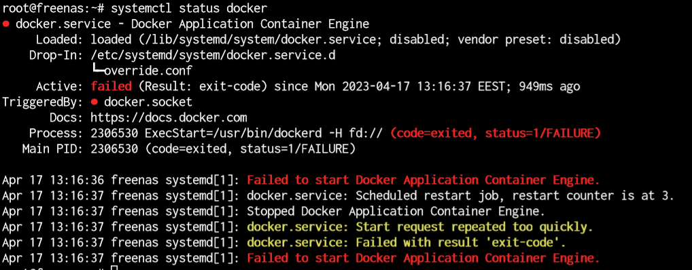
Task: Click the red (code=exited, status=1/FAILURE) text
Action: (x=496, y=134)
